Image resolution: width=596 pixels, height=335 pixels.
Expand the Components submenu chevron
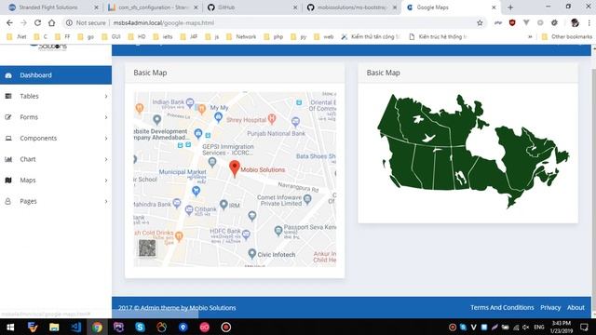point(106,139)
